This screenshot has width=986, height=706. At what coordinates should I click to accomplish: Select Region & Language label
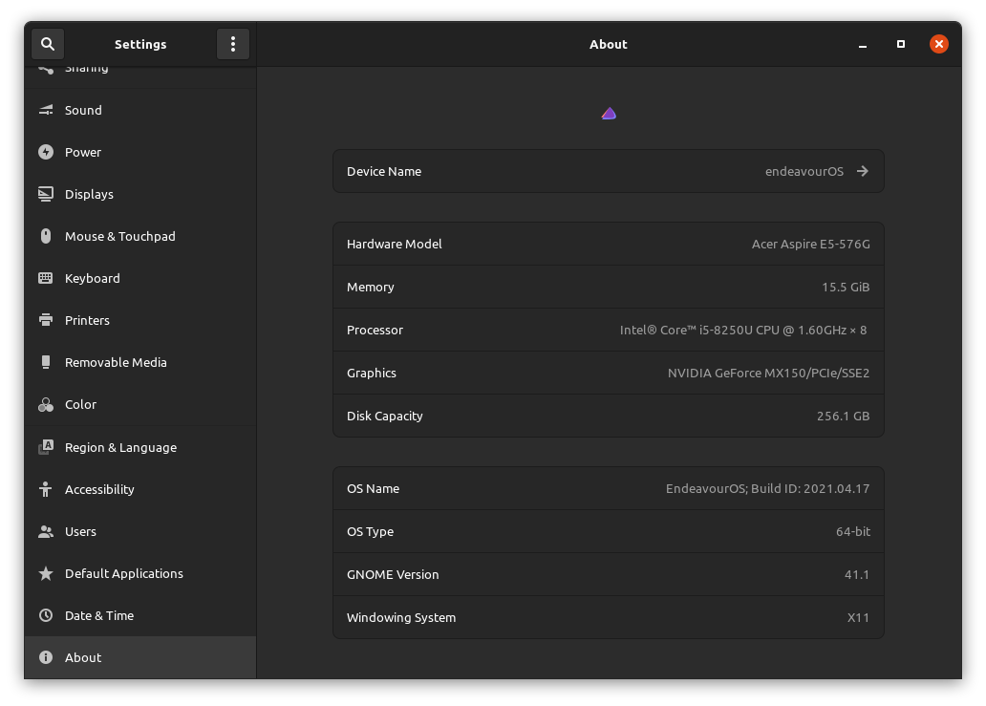(120, 448)
